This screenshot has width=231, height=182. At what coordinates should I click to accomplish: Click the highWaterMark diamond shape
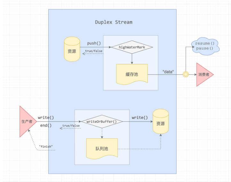pyautogui.click(x=132, y=47)
